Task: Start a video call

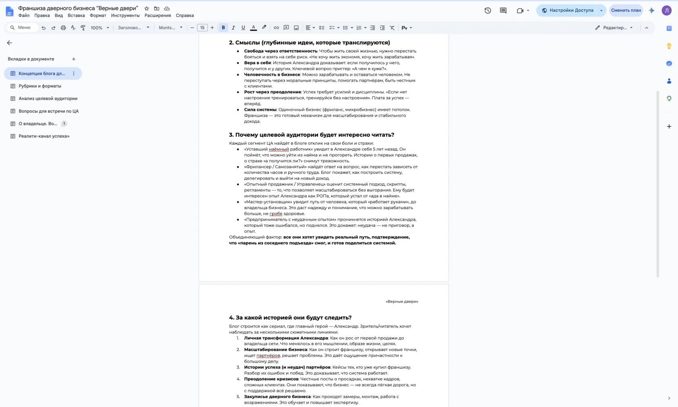Action: click(x=520, y=10)
